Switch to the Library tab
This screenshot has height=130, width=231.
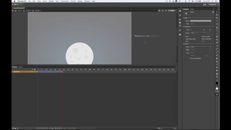tap(192, 9)
